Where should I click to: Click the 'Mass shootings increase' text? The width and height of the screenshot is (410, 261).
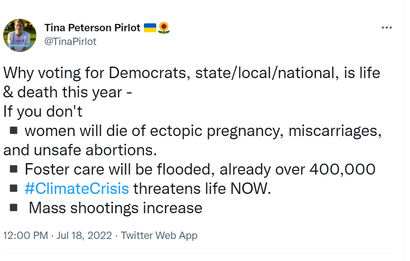[115, 208]
